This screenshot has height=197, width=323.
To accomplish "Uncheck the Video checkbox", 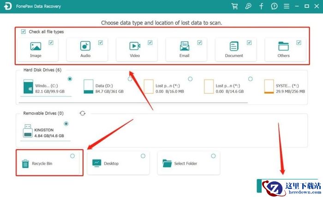I will 150,42.
